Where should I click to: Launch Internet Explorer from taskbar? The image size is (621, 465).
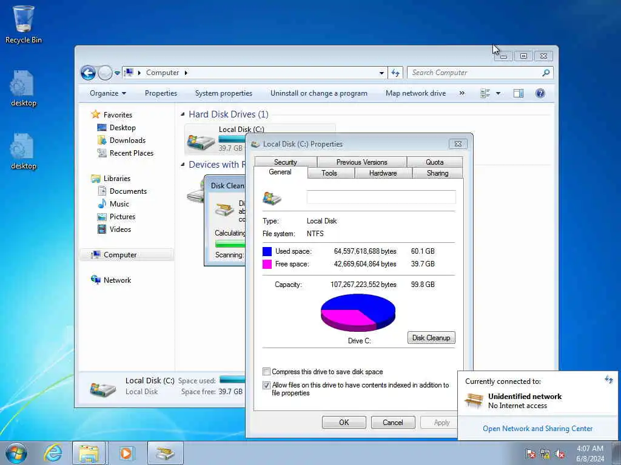pos(53,453)
